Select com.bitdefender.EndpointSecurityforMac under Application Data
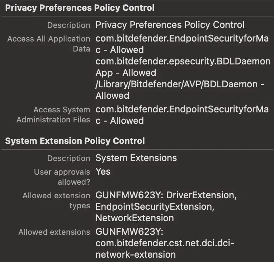This screenshot has width=274, height=262. point(182,44)
